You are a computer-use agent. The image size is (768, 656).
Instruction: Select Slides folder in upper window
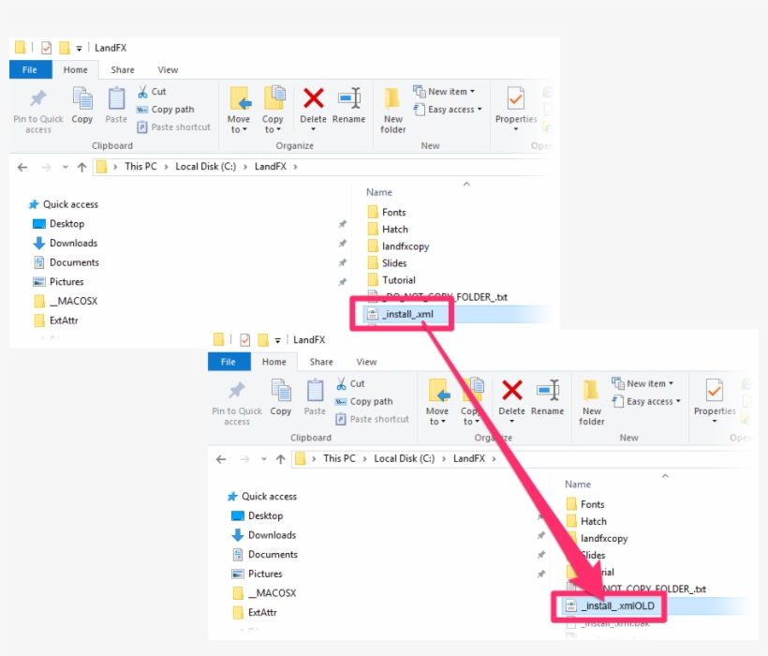click(388, 263)
